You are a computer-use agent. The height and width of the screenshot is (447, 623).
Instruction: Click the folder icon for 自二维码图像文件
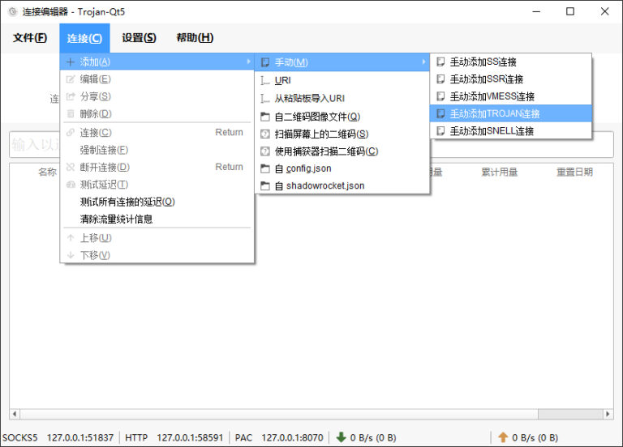(x=265, y=117)
